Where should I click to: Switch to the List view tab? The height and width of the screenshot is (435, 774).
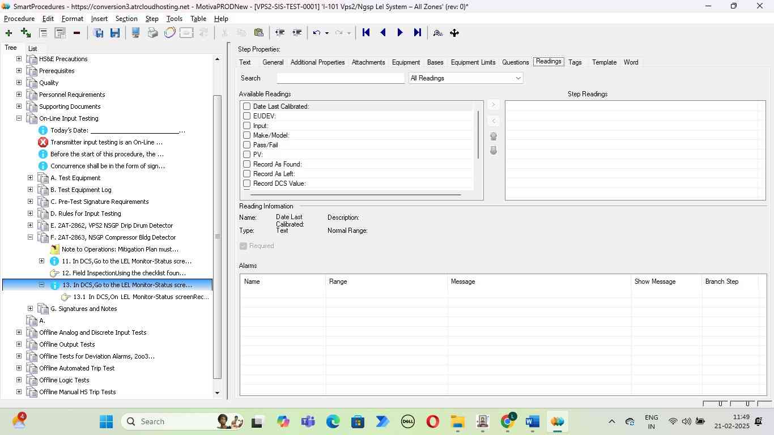coord(32,49)
